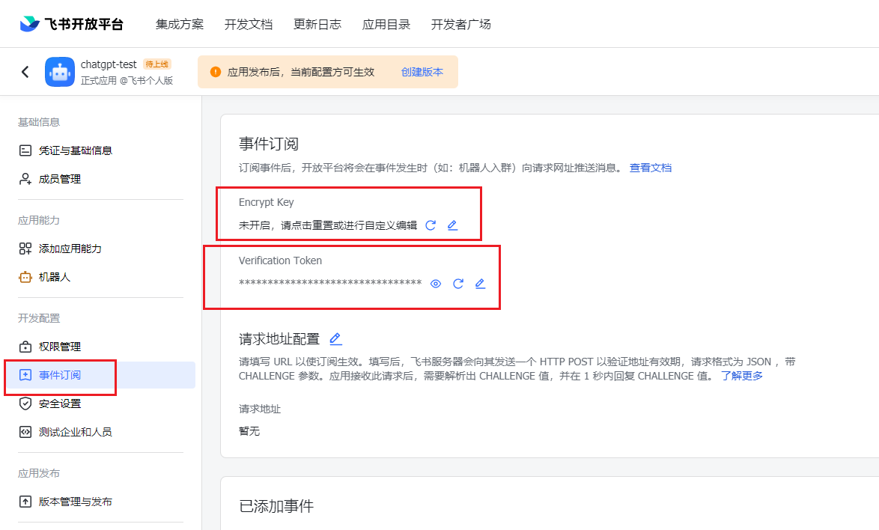Click the 权限管理 lock icon
Viewport: 879px width, 530px height.
tap(25, 347)
